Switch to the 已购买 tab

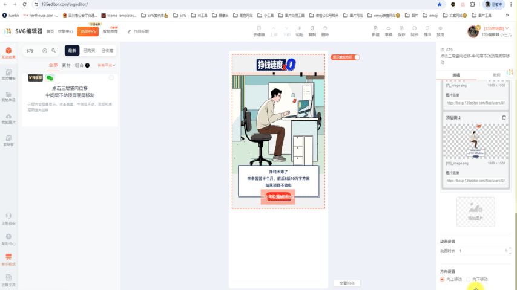(x=89, y=51)
